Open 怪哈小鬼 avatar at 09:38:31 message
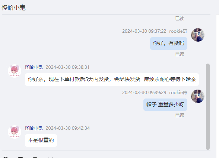Viewport: 219px width, 158px height. 15,71
